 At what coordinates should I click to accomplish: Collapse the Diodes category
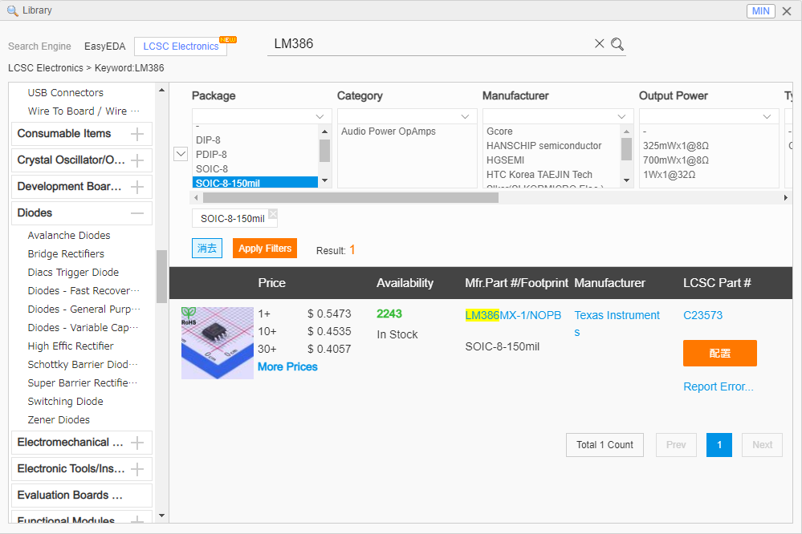[137, 213]
